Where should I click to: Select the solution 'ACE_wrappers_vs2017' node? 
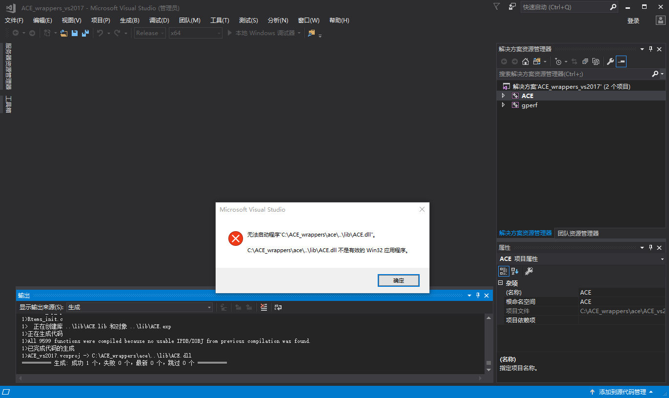point(571,86)
